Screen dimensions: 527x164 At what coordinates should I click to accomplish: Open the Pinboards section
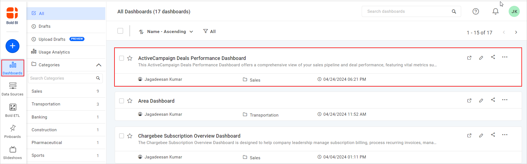coord(13,132)
